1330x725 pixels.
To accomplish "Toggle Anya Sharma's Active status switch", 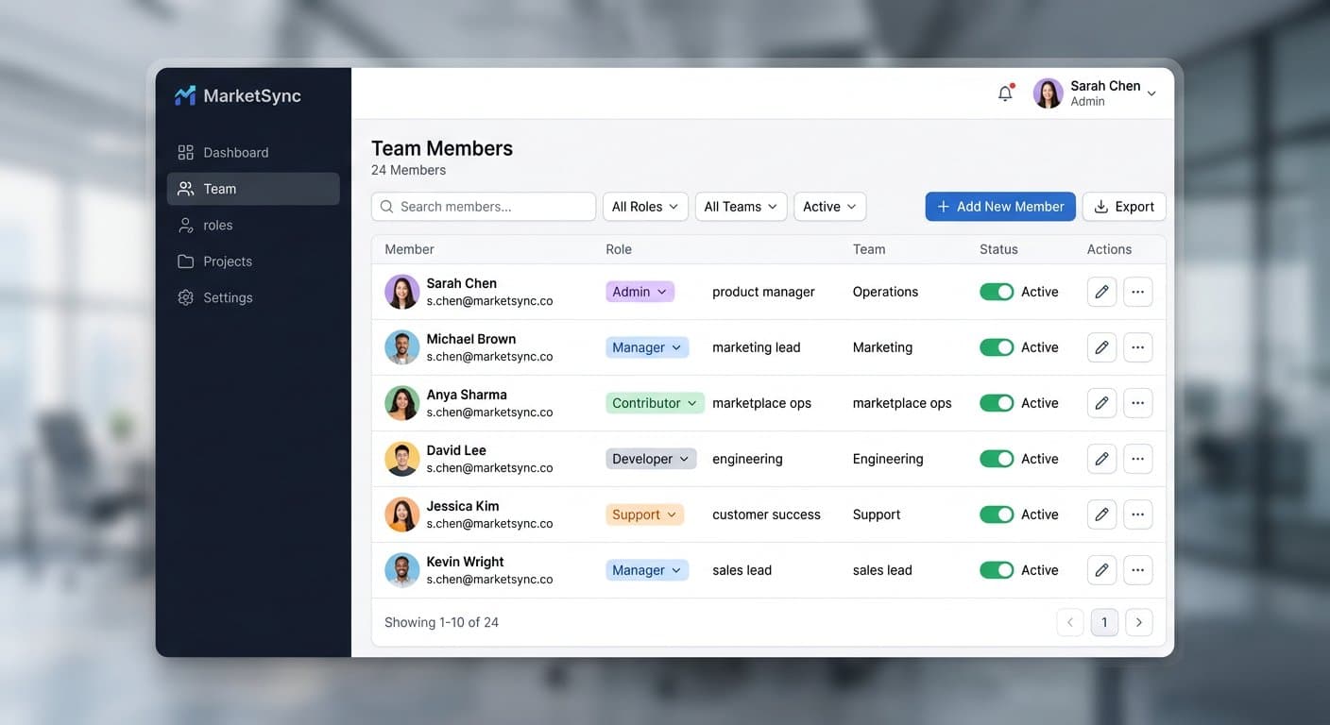I will click(997, 403).
